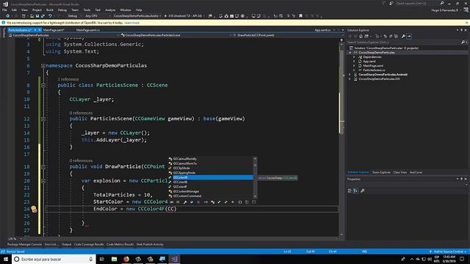The height and width of the screenshot is (264, 470).
Task: Click the notifications flag icon in title bar
Action: (x=383, y=3)
